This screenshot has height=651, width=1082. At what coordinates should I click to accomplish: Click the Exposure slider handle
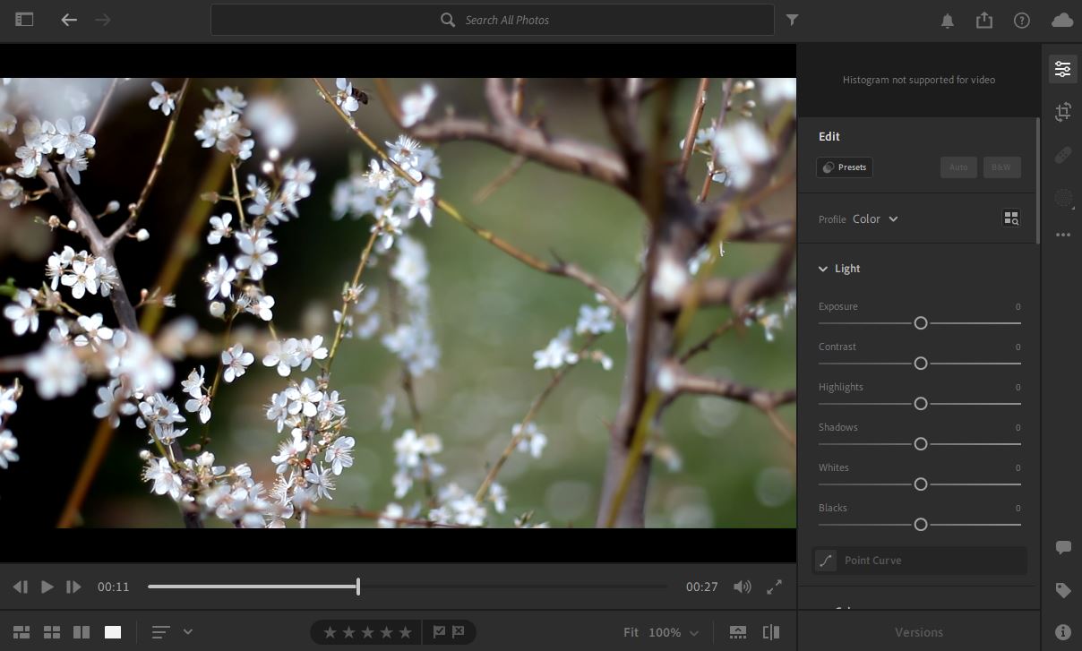(920, 323)
